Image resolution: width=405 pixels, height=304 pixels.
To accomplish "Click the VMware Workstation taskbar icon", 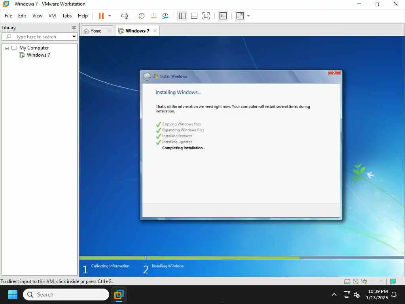I will coord(119,294).
